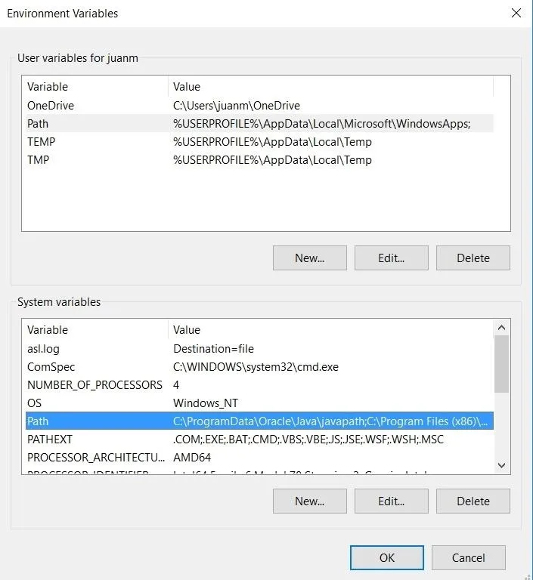Click the scroll up arrow in System variables
This screenshot has width=533, height=580.
[501, 328]
